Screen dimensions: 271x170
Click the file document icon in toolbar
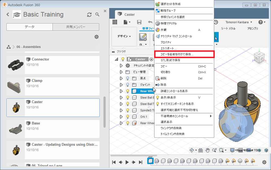[x=126, y=22]
